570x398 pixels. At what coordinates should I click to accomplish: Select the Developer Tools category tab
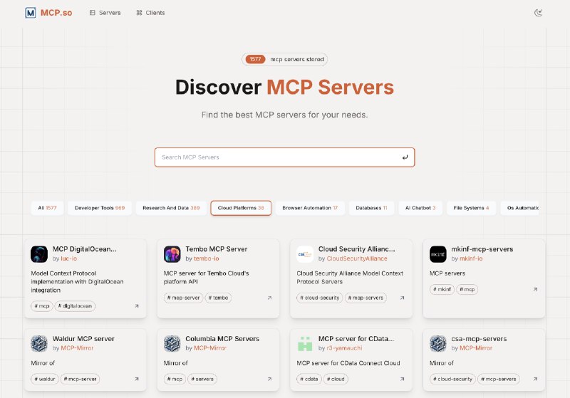(100, 208)
